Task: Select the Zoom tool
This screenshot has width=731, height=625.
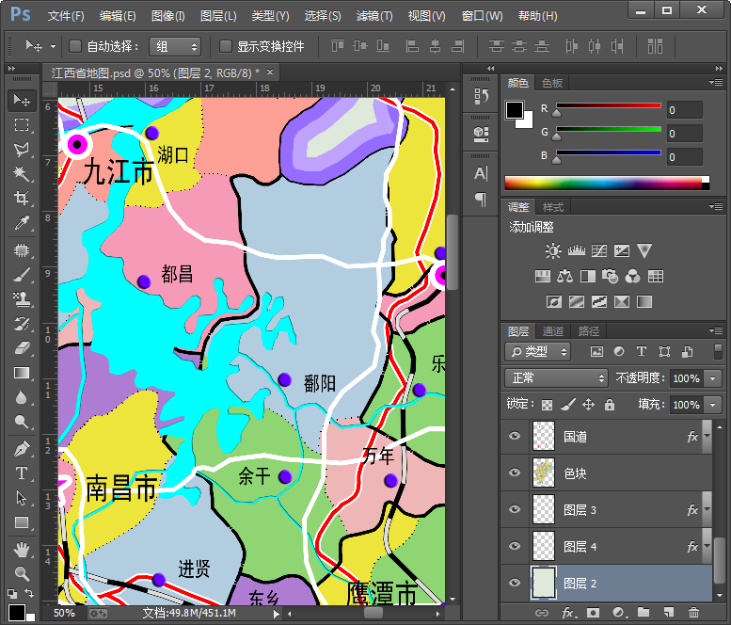Action: point(21,572)
